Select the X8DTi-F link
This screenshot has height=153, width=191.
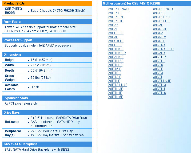114,81
